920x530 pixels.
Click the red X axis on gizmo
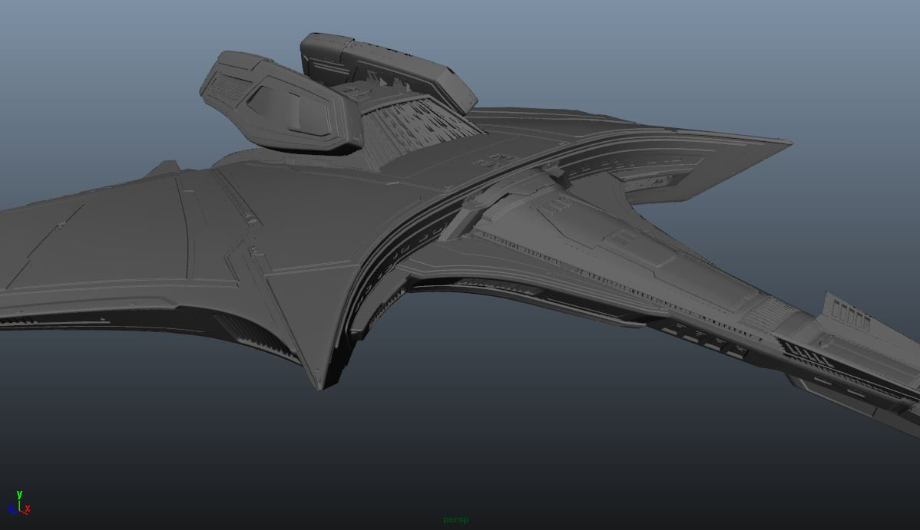click(27, 509)
